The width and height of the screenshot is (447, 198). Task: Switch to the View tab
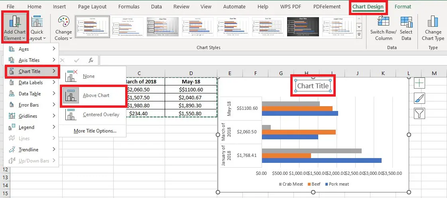tap(206, 6)
